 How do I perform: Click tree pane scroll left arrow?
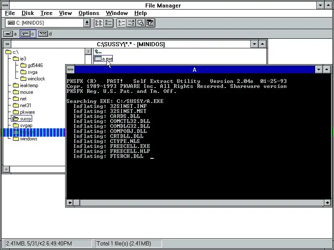click(x=7, y=170)
